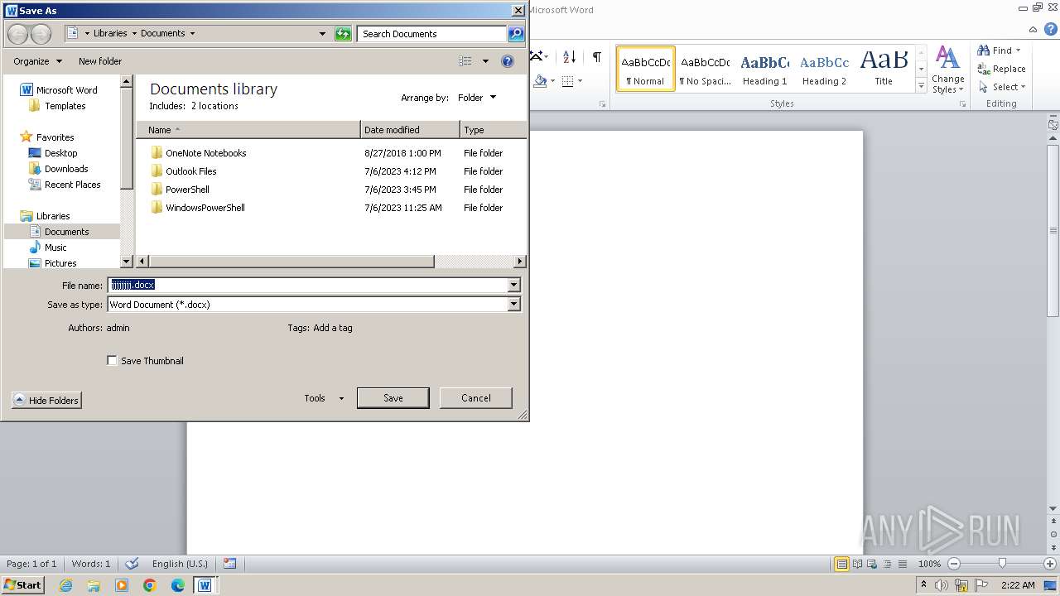Click the Search Documents field
Viewport: 1060px width, 596px height.
coord(432,34)
